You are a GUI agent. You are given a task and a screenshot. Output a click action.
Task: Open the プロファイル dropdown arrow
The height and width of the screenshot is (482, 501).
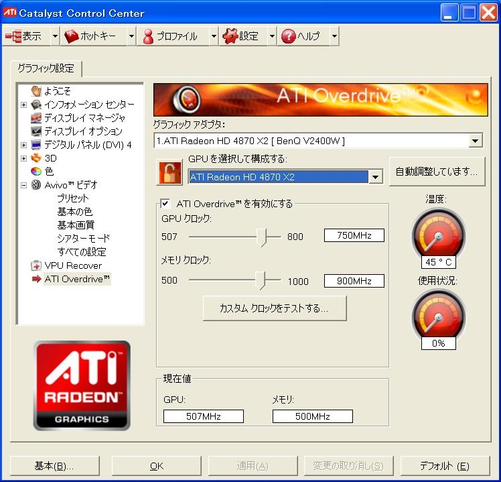point(214,36)
